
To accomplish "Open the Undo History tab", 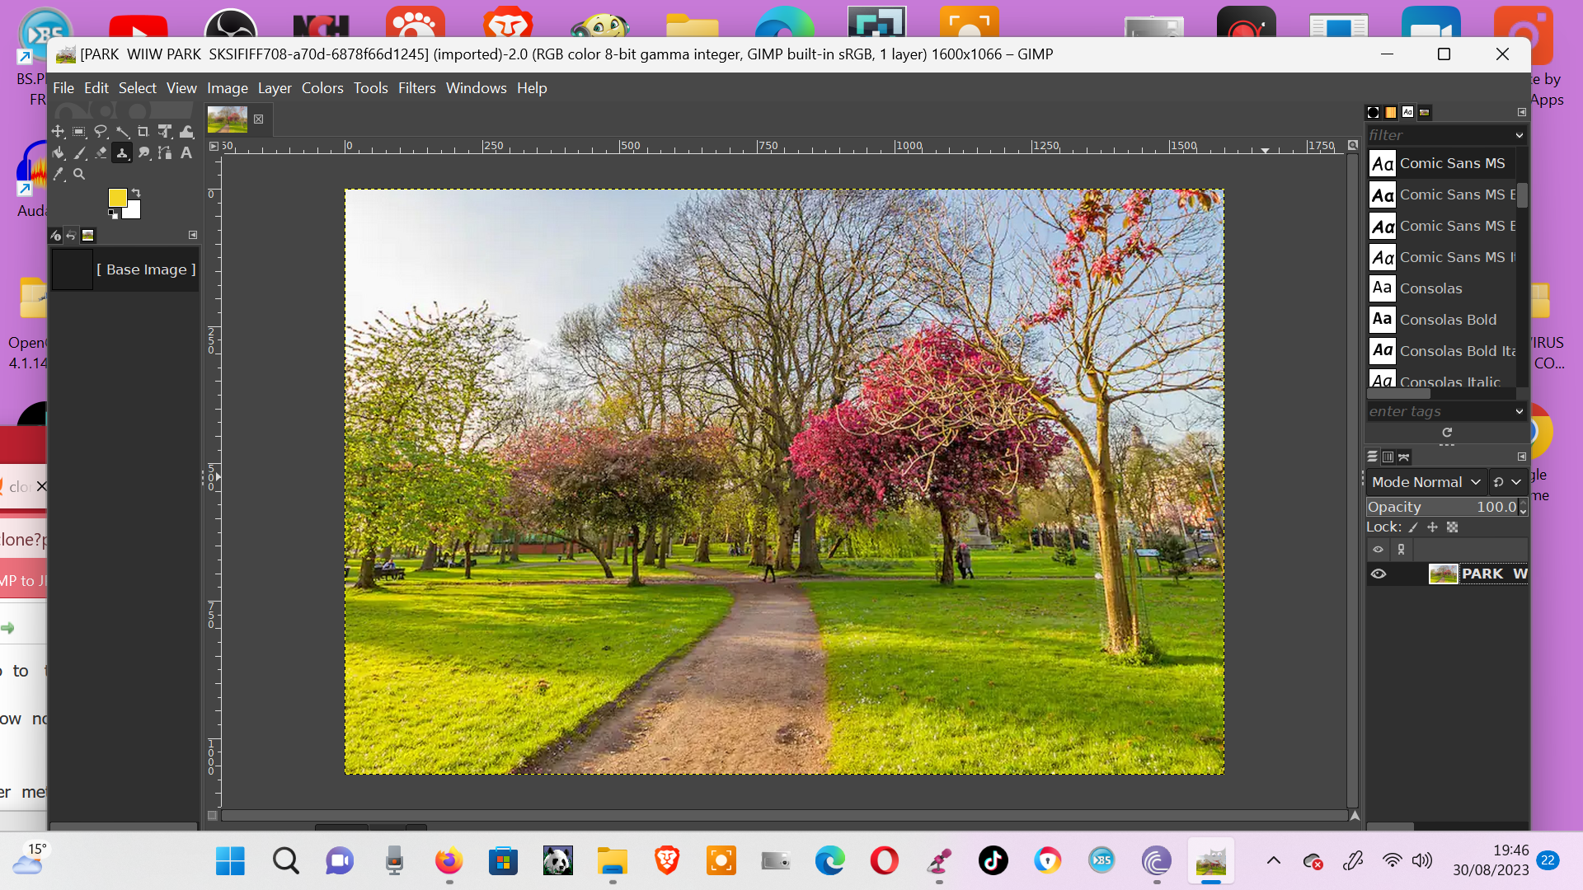I will click(72, 236).
